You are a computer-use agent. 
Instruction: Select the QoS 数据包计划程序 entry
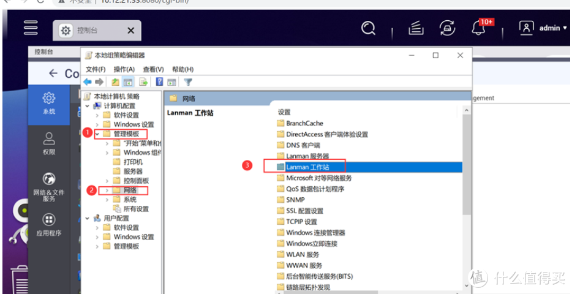click(310, 189)
